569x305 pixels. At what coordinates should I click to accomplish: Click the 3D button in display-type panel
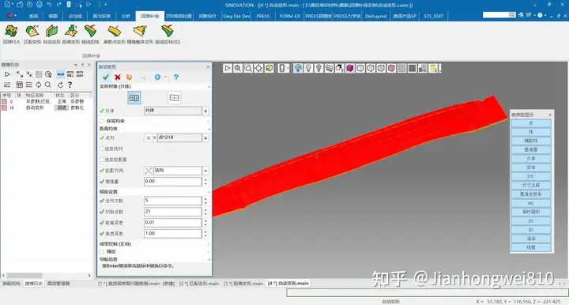pos(530,230)
